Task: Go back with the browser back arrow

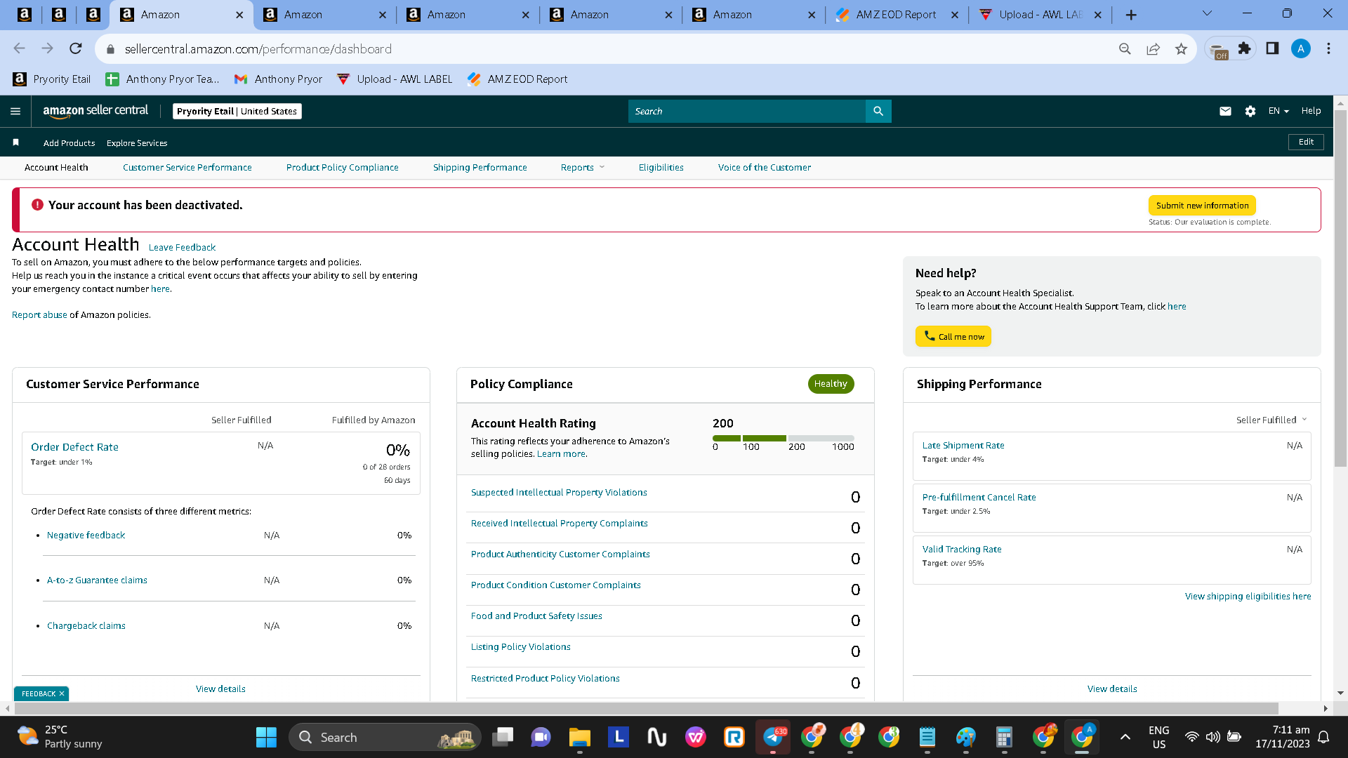Action: pos(19,48)
